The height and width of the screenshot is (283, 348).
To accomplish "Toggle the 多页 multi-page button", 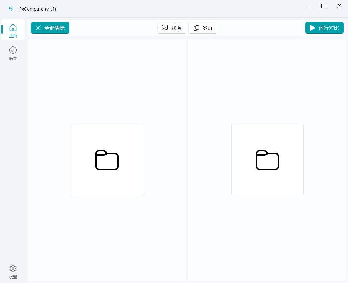I will [x=203, y=28].
